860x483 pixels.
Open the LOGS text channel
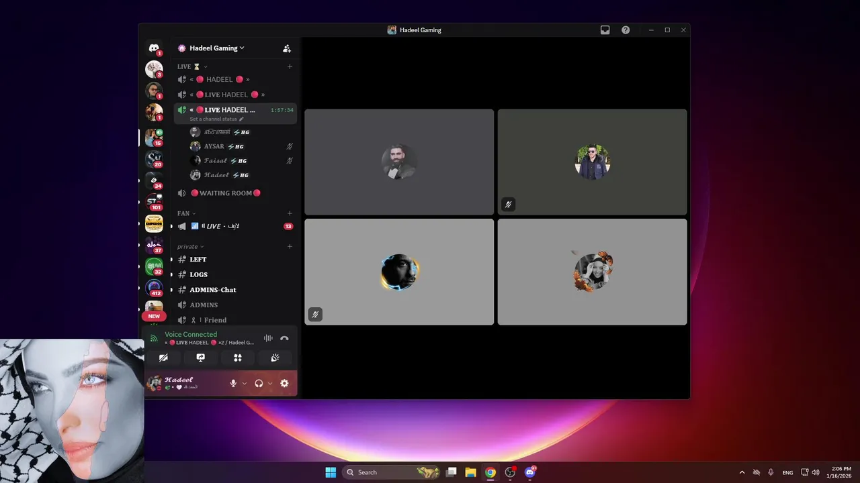point(235,274)
